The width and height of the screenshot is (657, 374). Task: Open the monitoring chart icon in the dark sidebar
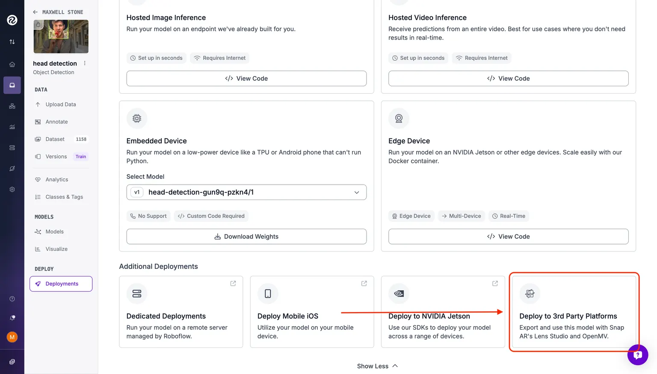12,127
